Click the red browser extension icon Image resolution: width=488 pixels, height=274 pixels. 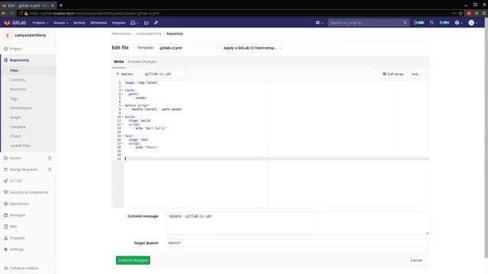click(x=469, y=14)
